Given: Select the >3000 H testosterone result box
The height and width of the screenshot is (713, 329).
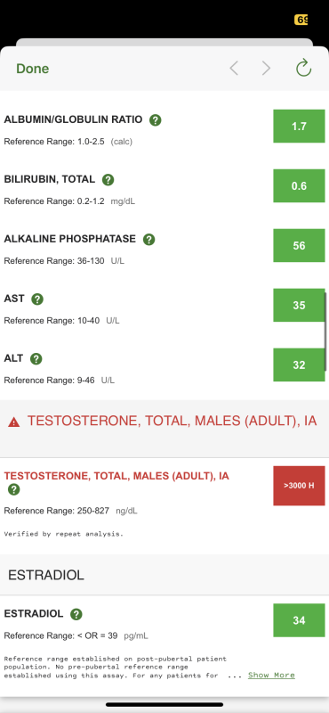Looking at the screenshot, I should coord(299,486).
